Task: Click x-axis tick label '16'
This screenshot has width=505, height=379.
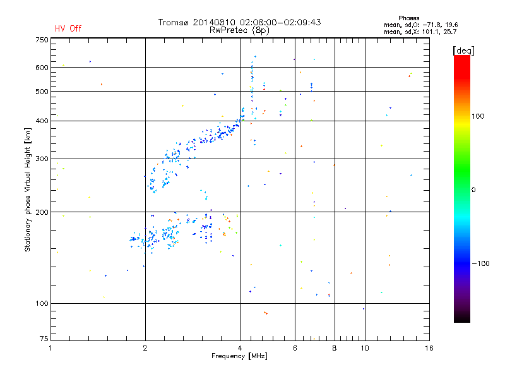Action: [429, 348]
